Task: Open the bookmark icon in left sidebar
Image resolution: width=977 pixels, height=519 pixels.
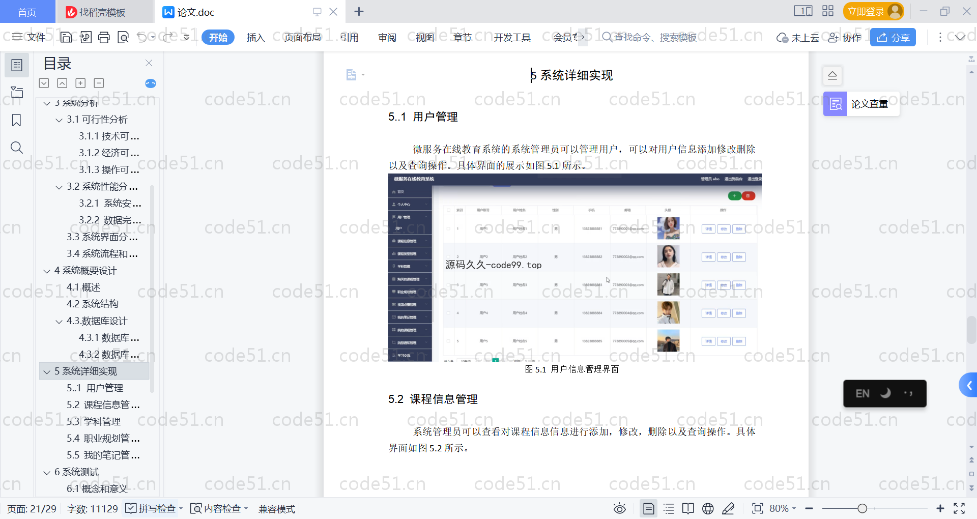Action: (17, 120)
